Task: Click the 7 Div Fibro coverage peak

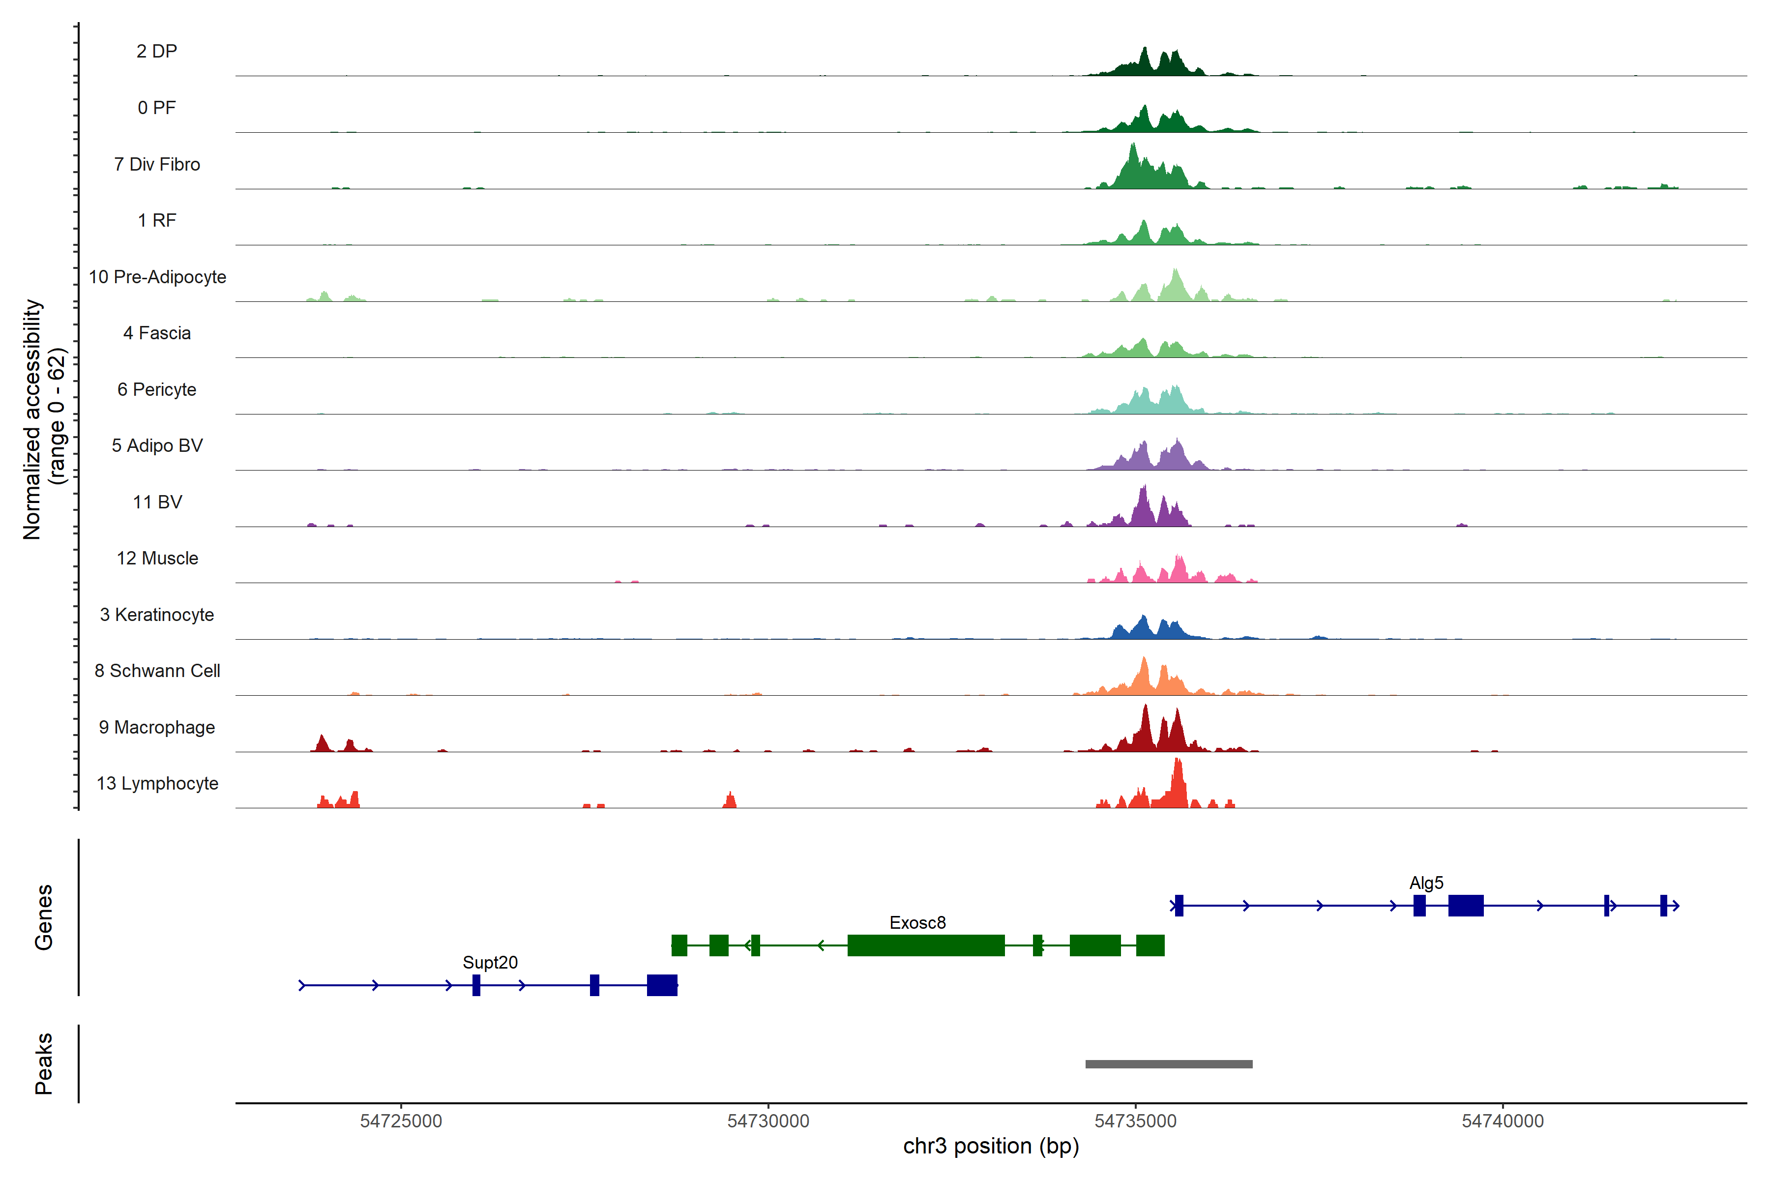Action: [1134, 169]
